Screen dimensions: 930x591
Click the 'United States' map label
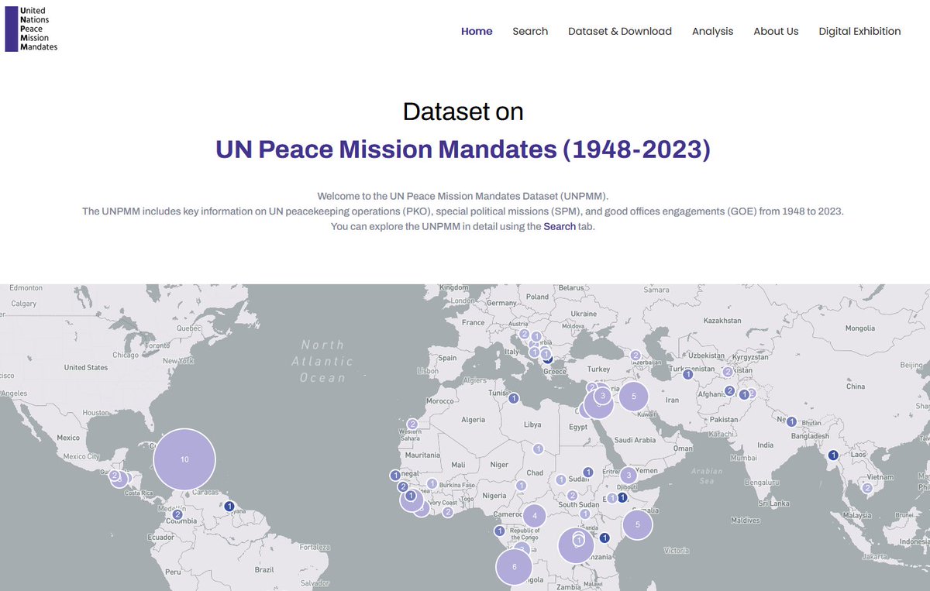tap(86, 367)
